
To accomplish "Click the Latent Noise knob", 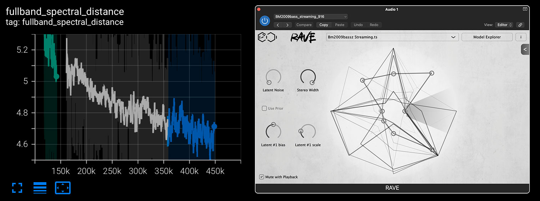I will pos(273,77).
